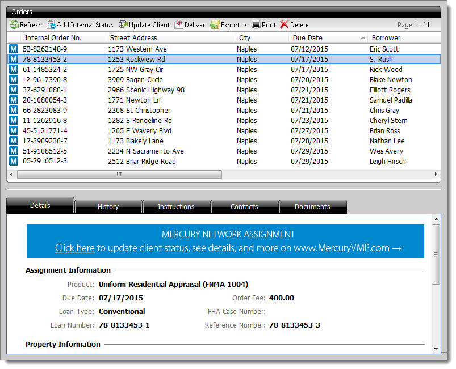This screenshot has width=456, height=369.
Task: Click the Add Internal Status icon
Action: (51, 25)
